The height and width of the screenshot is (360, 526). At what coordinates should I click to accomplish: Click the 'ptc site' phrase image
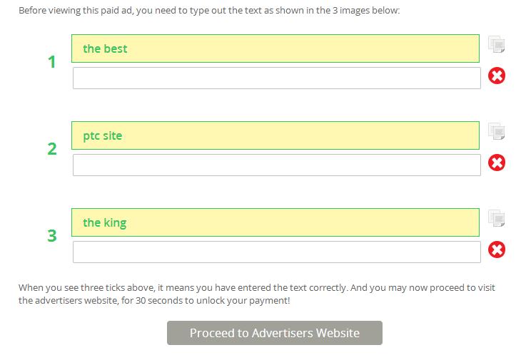point(275,135)
